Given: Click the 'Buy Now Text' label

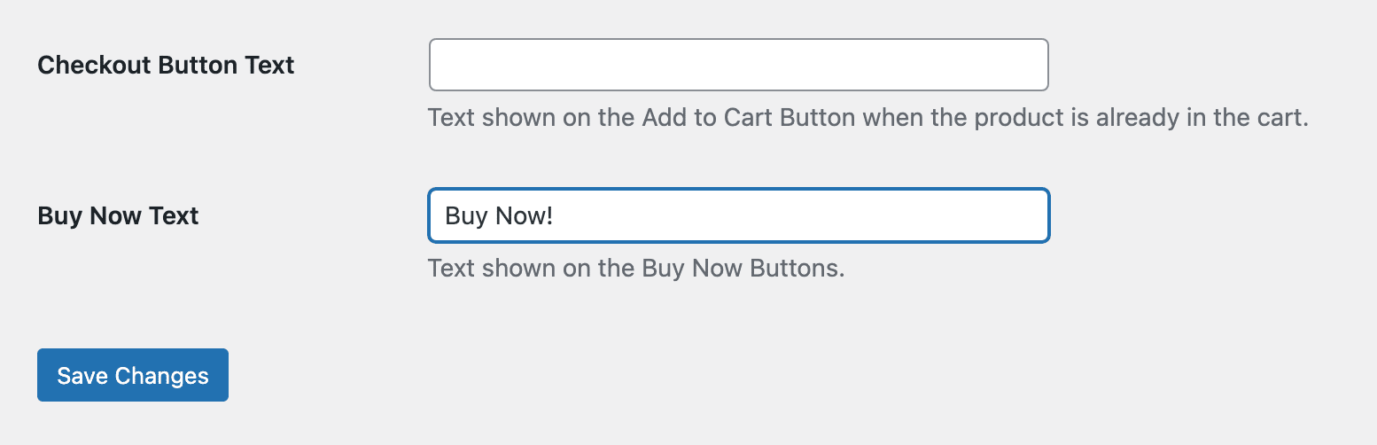Looking at the screenshot, I should [x=118, y=215].
